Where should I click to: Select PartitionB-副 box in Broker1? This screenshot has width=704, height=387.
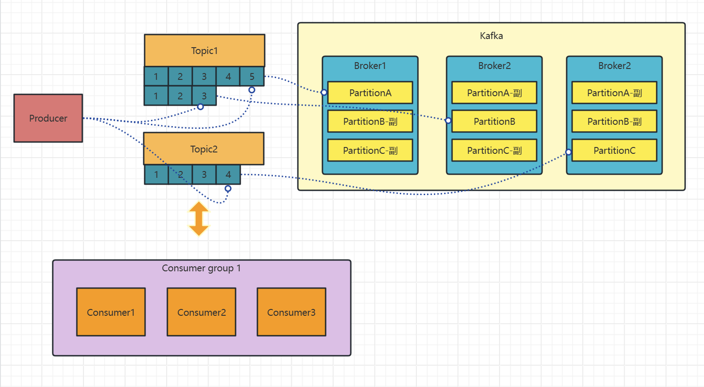click(x=370, y=121)
